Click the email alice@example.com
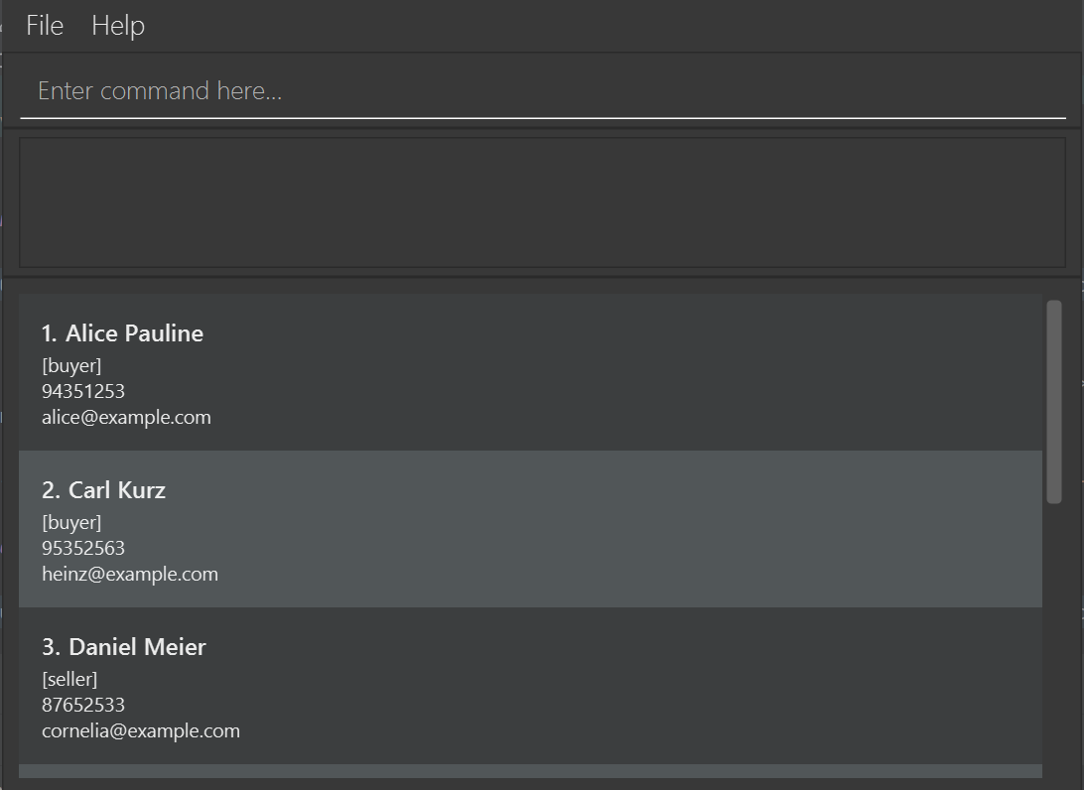Image resolution: width=1084 pixels, height=790 pixels. click(x=126, y=418)
